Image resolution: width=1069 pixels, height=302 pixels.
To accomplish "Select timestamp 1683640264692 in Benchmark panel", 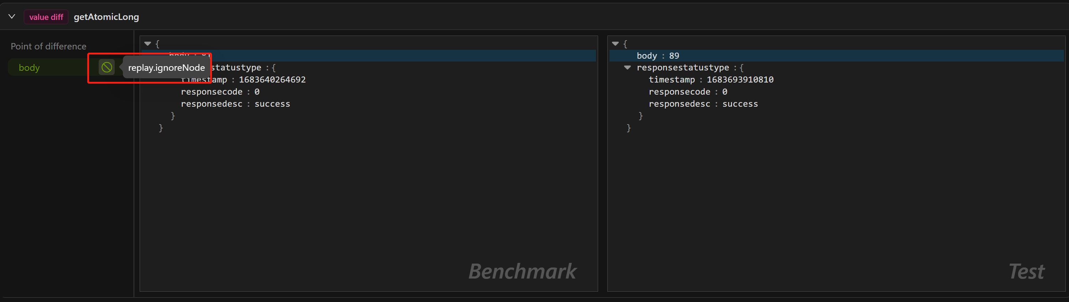I will (243, 80).
